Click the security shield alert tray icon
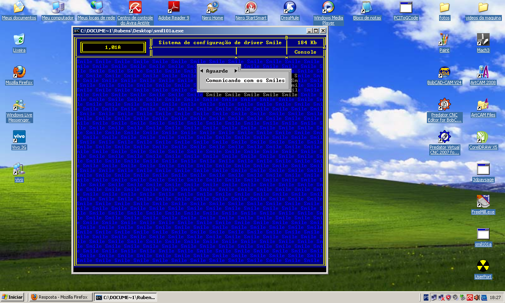505x303 pixels. pyautogui.click(x=448, y=297)
